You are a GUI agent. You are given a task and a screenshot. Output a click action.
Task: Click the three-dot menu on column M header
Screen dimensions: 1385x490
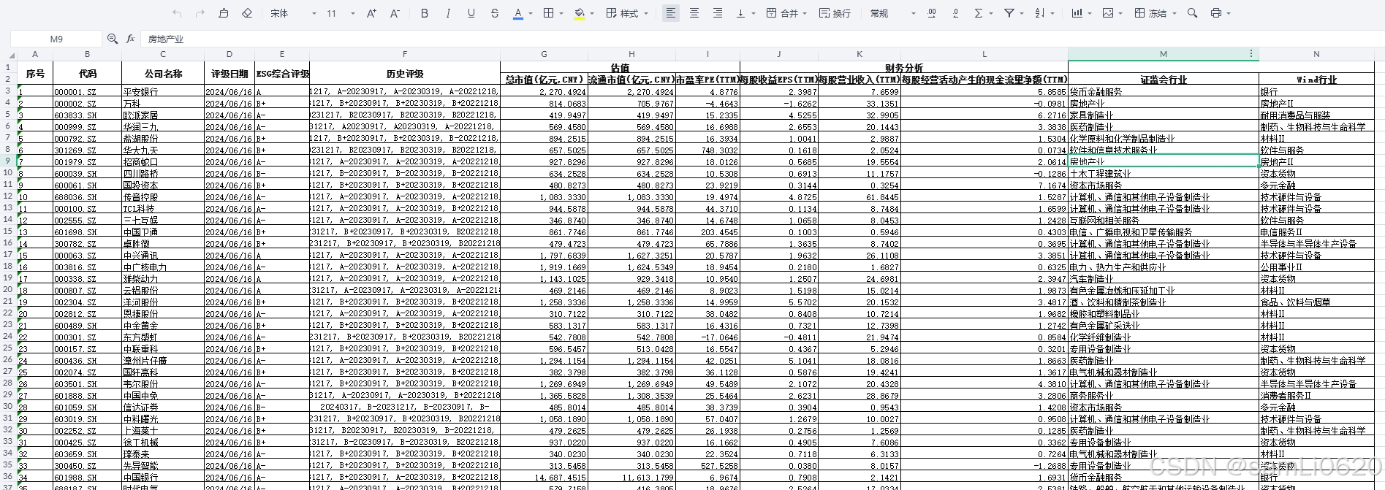click(1251, 54)
